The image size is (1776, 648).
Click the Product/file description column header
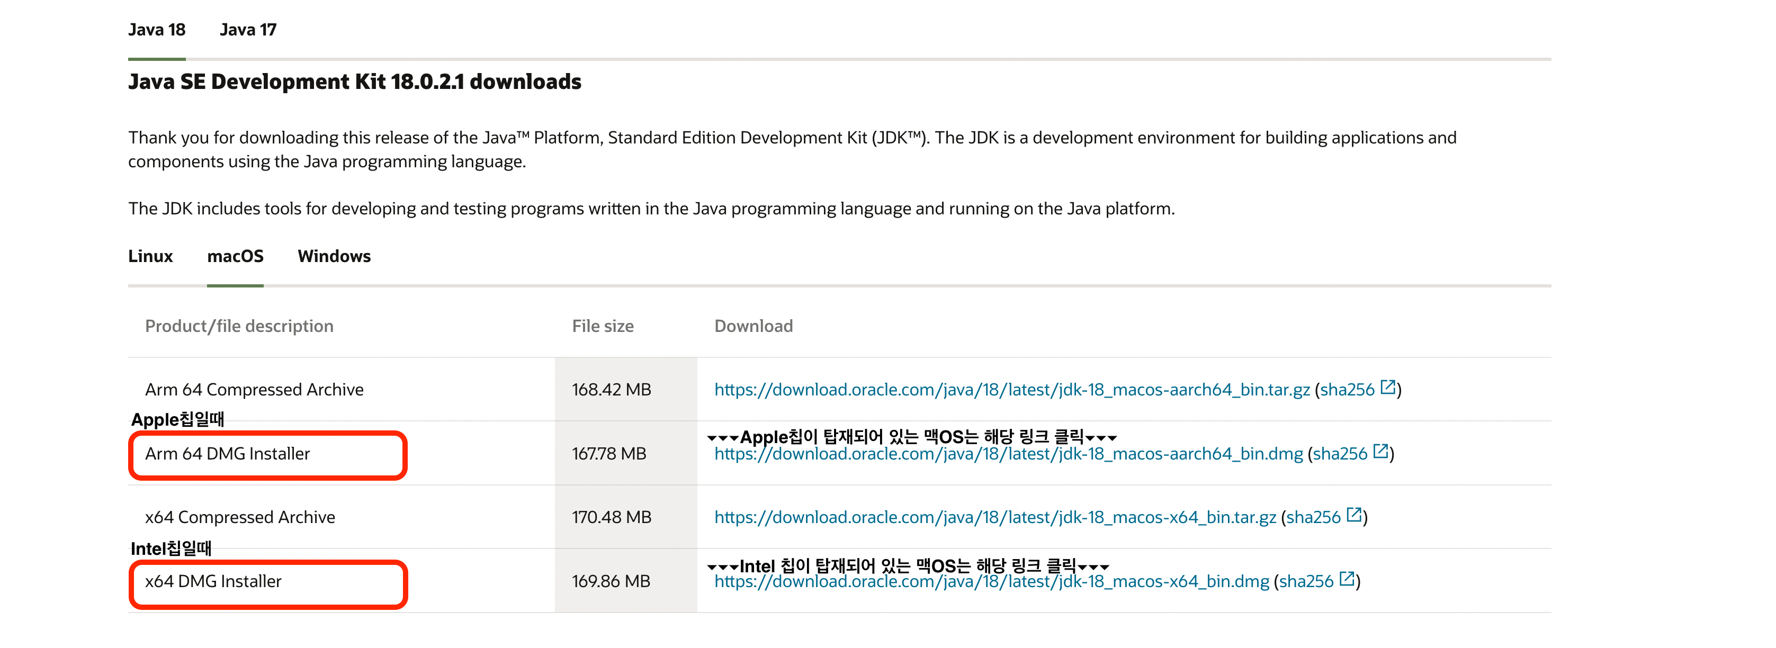pos(239,326)
